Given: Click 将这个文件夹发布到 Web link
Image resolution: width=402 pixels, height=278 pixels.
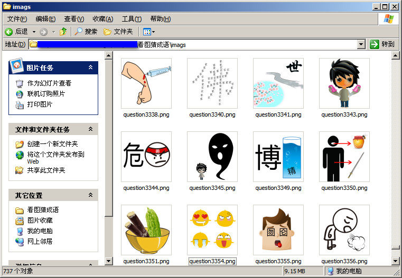Looking at the screenshot, I should point(55,158).
